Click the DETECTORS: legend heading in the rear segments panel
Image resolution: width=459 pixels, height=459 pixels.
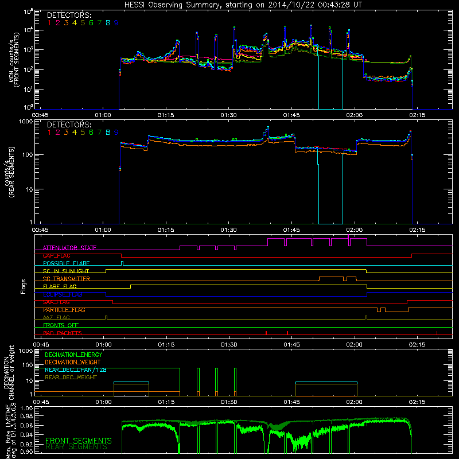click(x=69, y=125)
